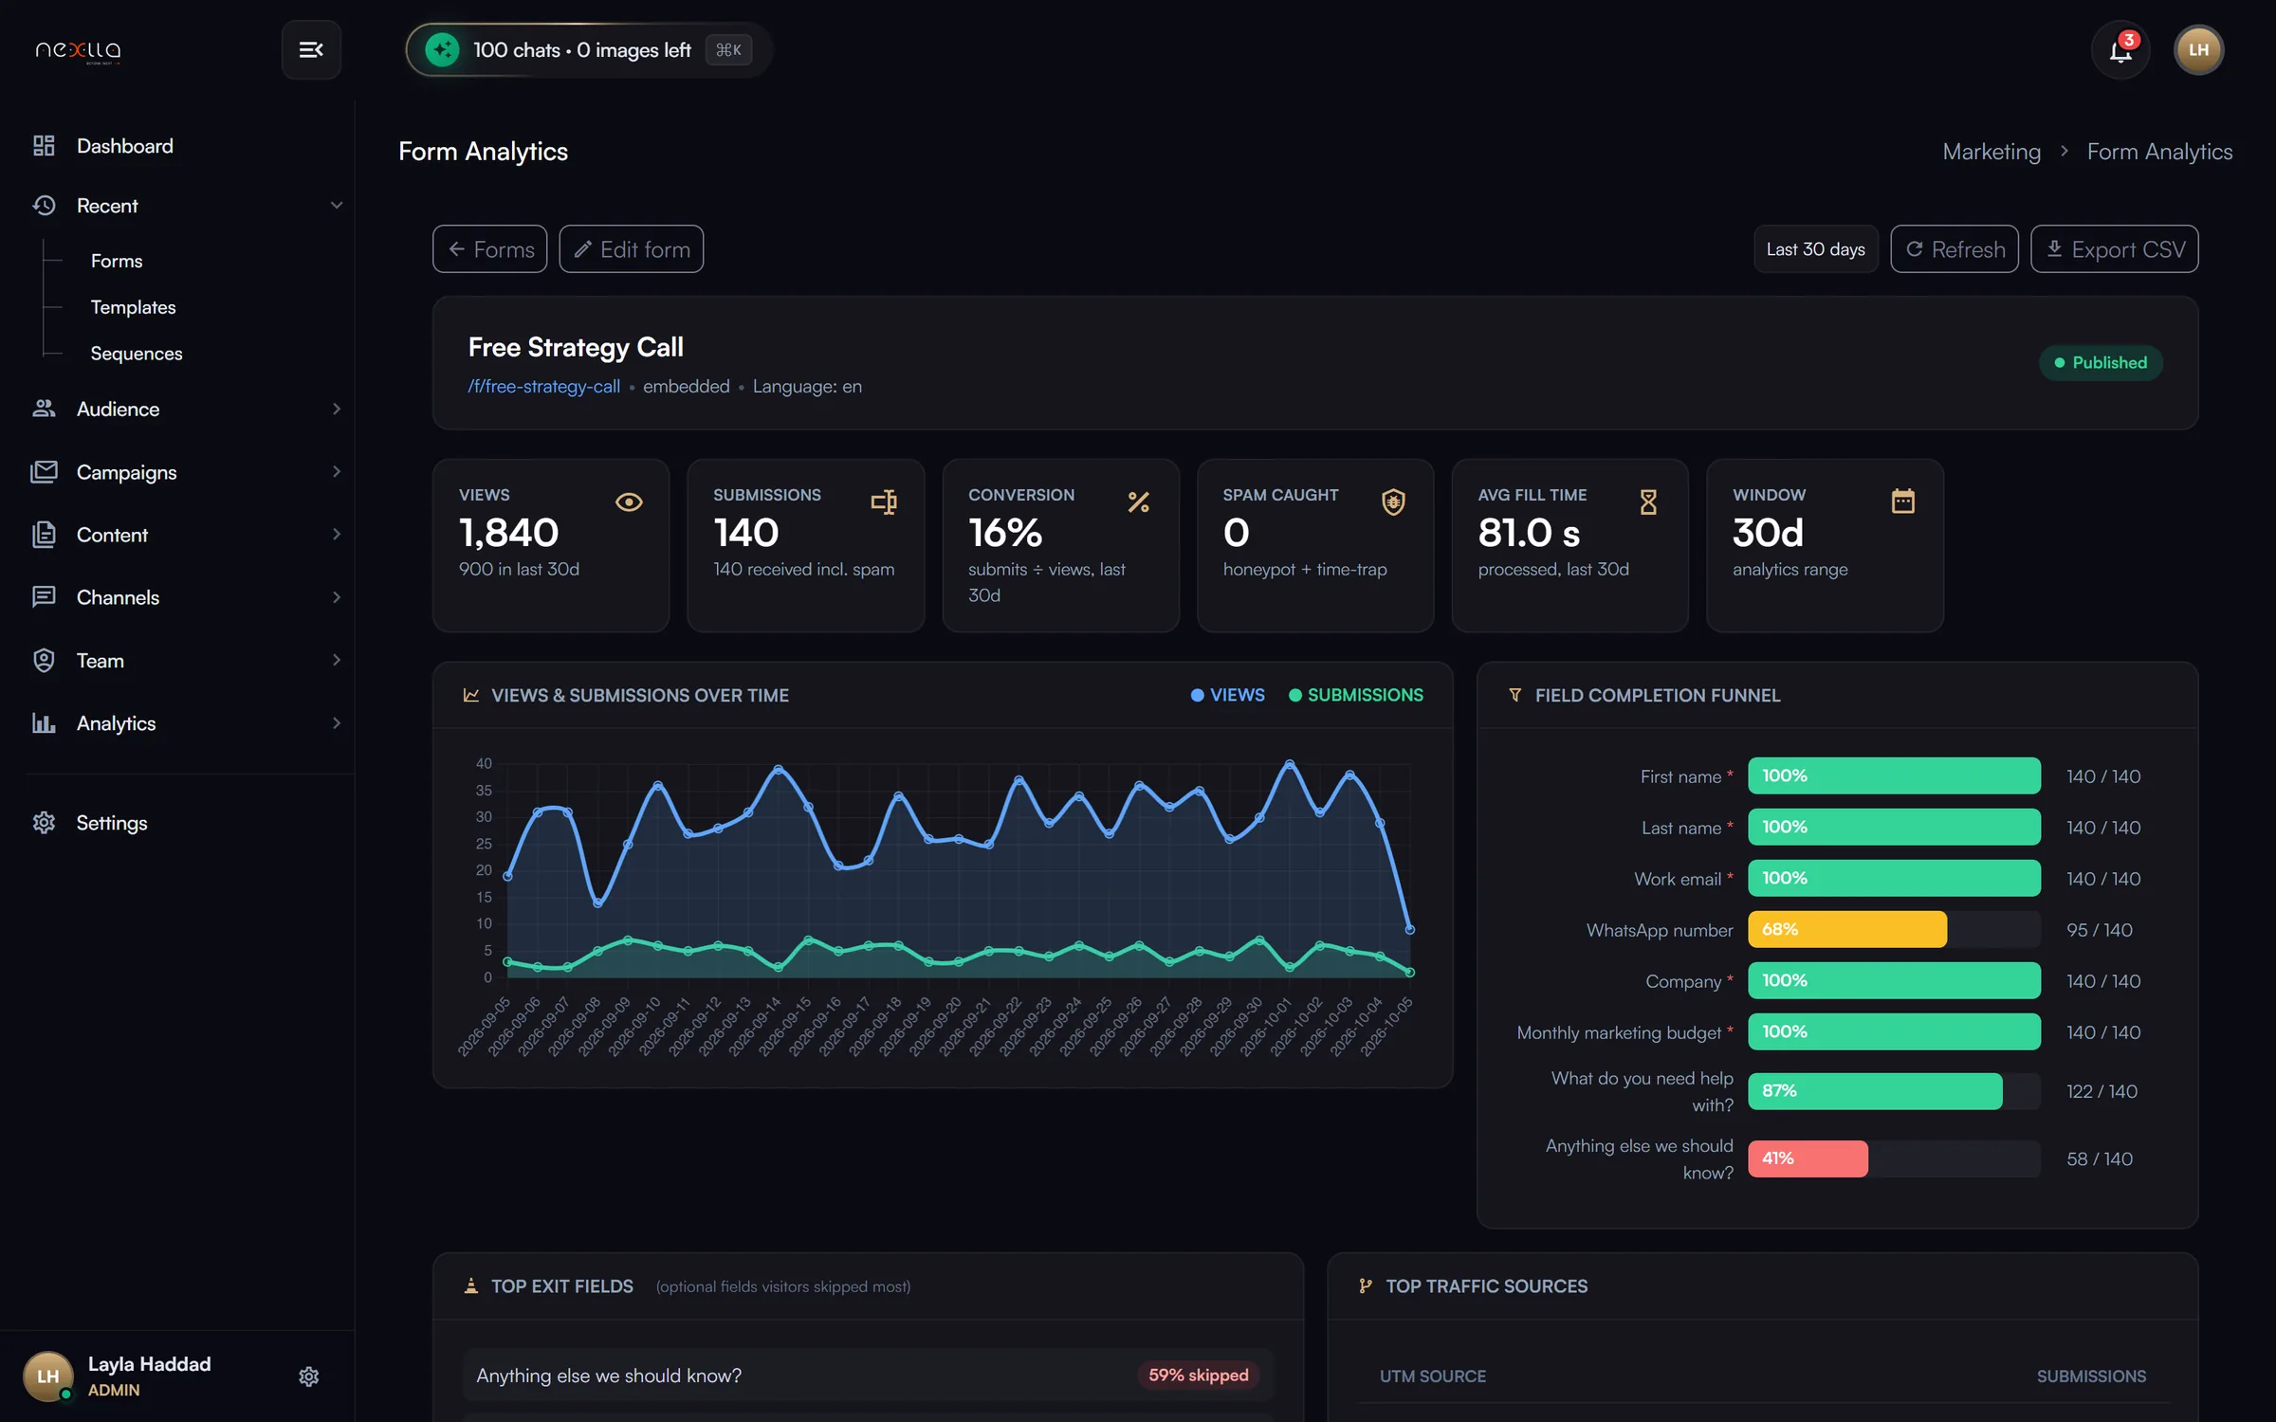Screen dimensions: 2276x1422
Task: Click Export CSV button
Action: pyautogui.click(x=2114, y=248)
